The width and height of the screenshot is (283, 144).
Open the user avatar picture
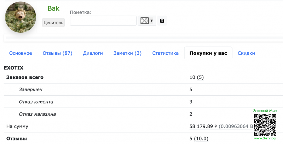click(21, 17)
